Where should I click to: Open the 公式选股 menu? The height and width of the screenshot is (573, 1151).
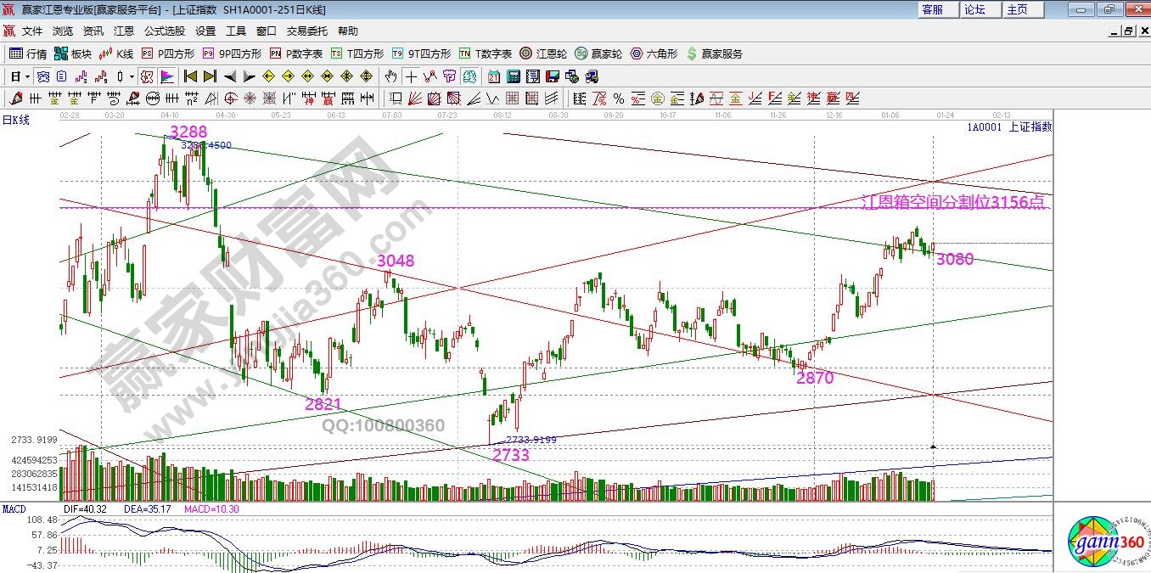click(x=164, y=31)
